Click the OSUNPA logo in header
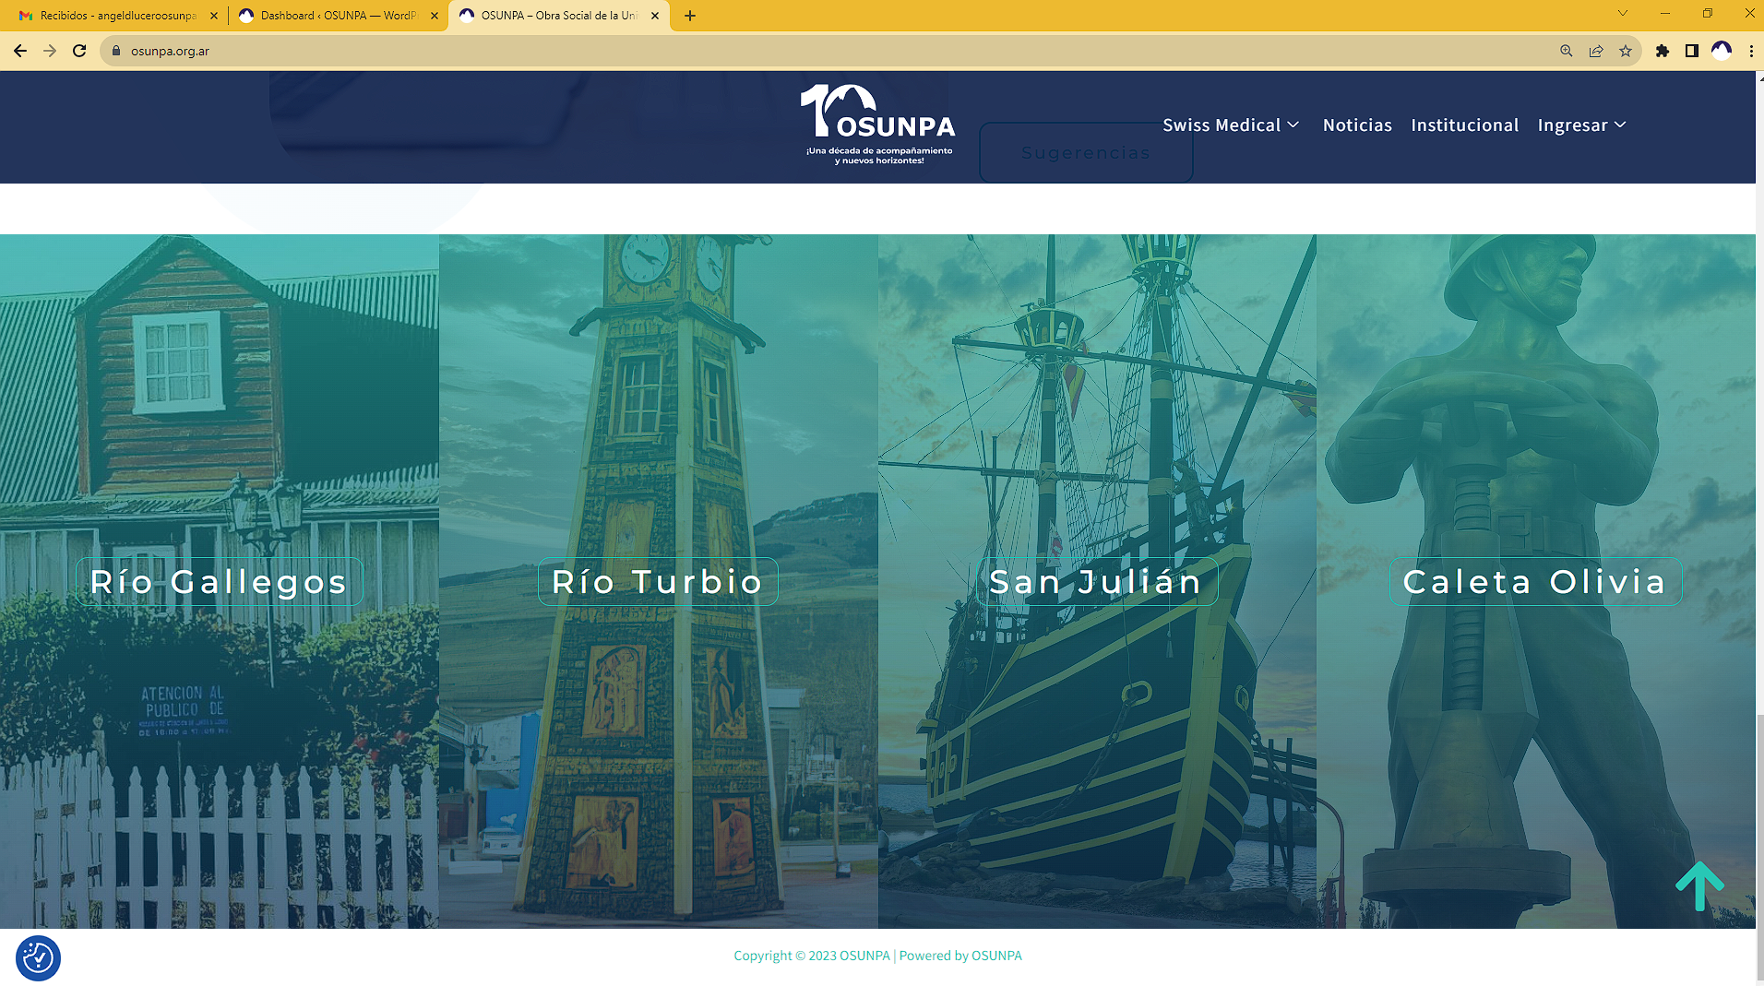 pyautogui.click(x=878, y=125)
